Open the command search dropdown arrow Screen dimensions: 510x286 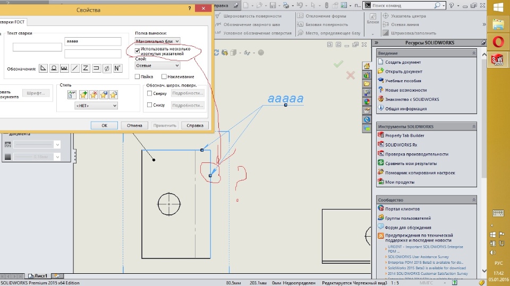pyautogui.click(x=444, y=5)
